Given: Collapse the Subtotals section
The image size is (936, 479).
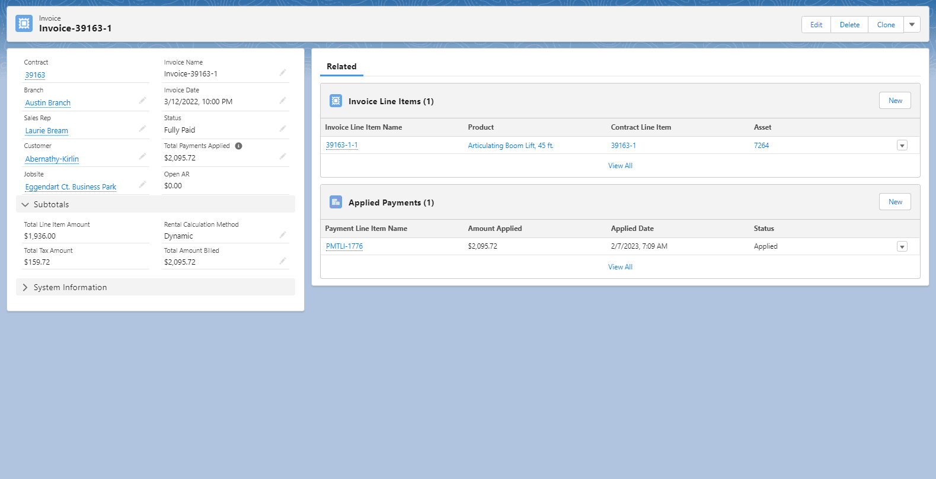Looking at the screenshot, I should (25, 205).
